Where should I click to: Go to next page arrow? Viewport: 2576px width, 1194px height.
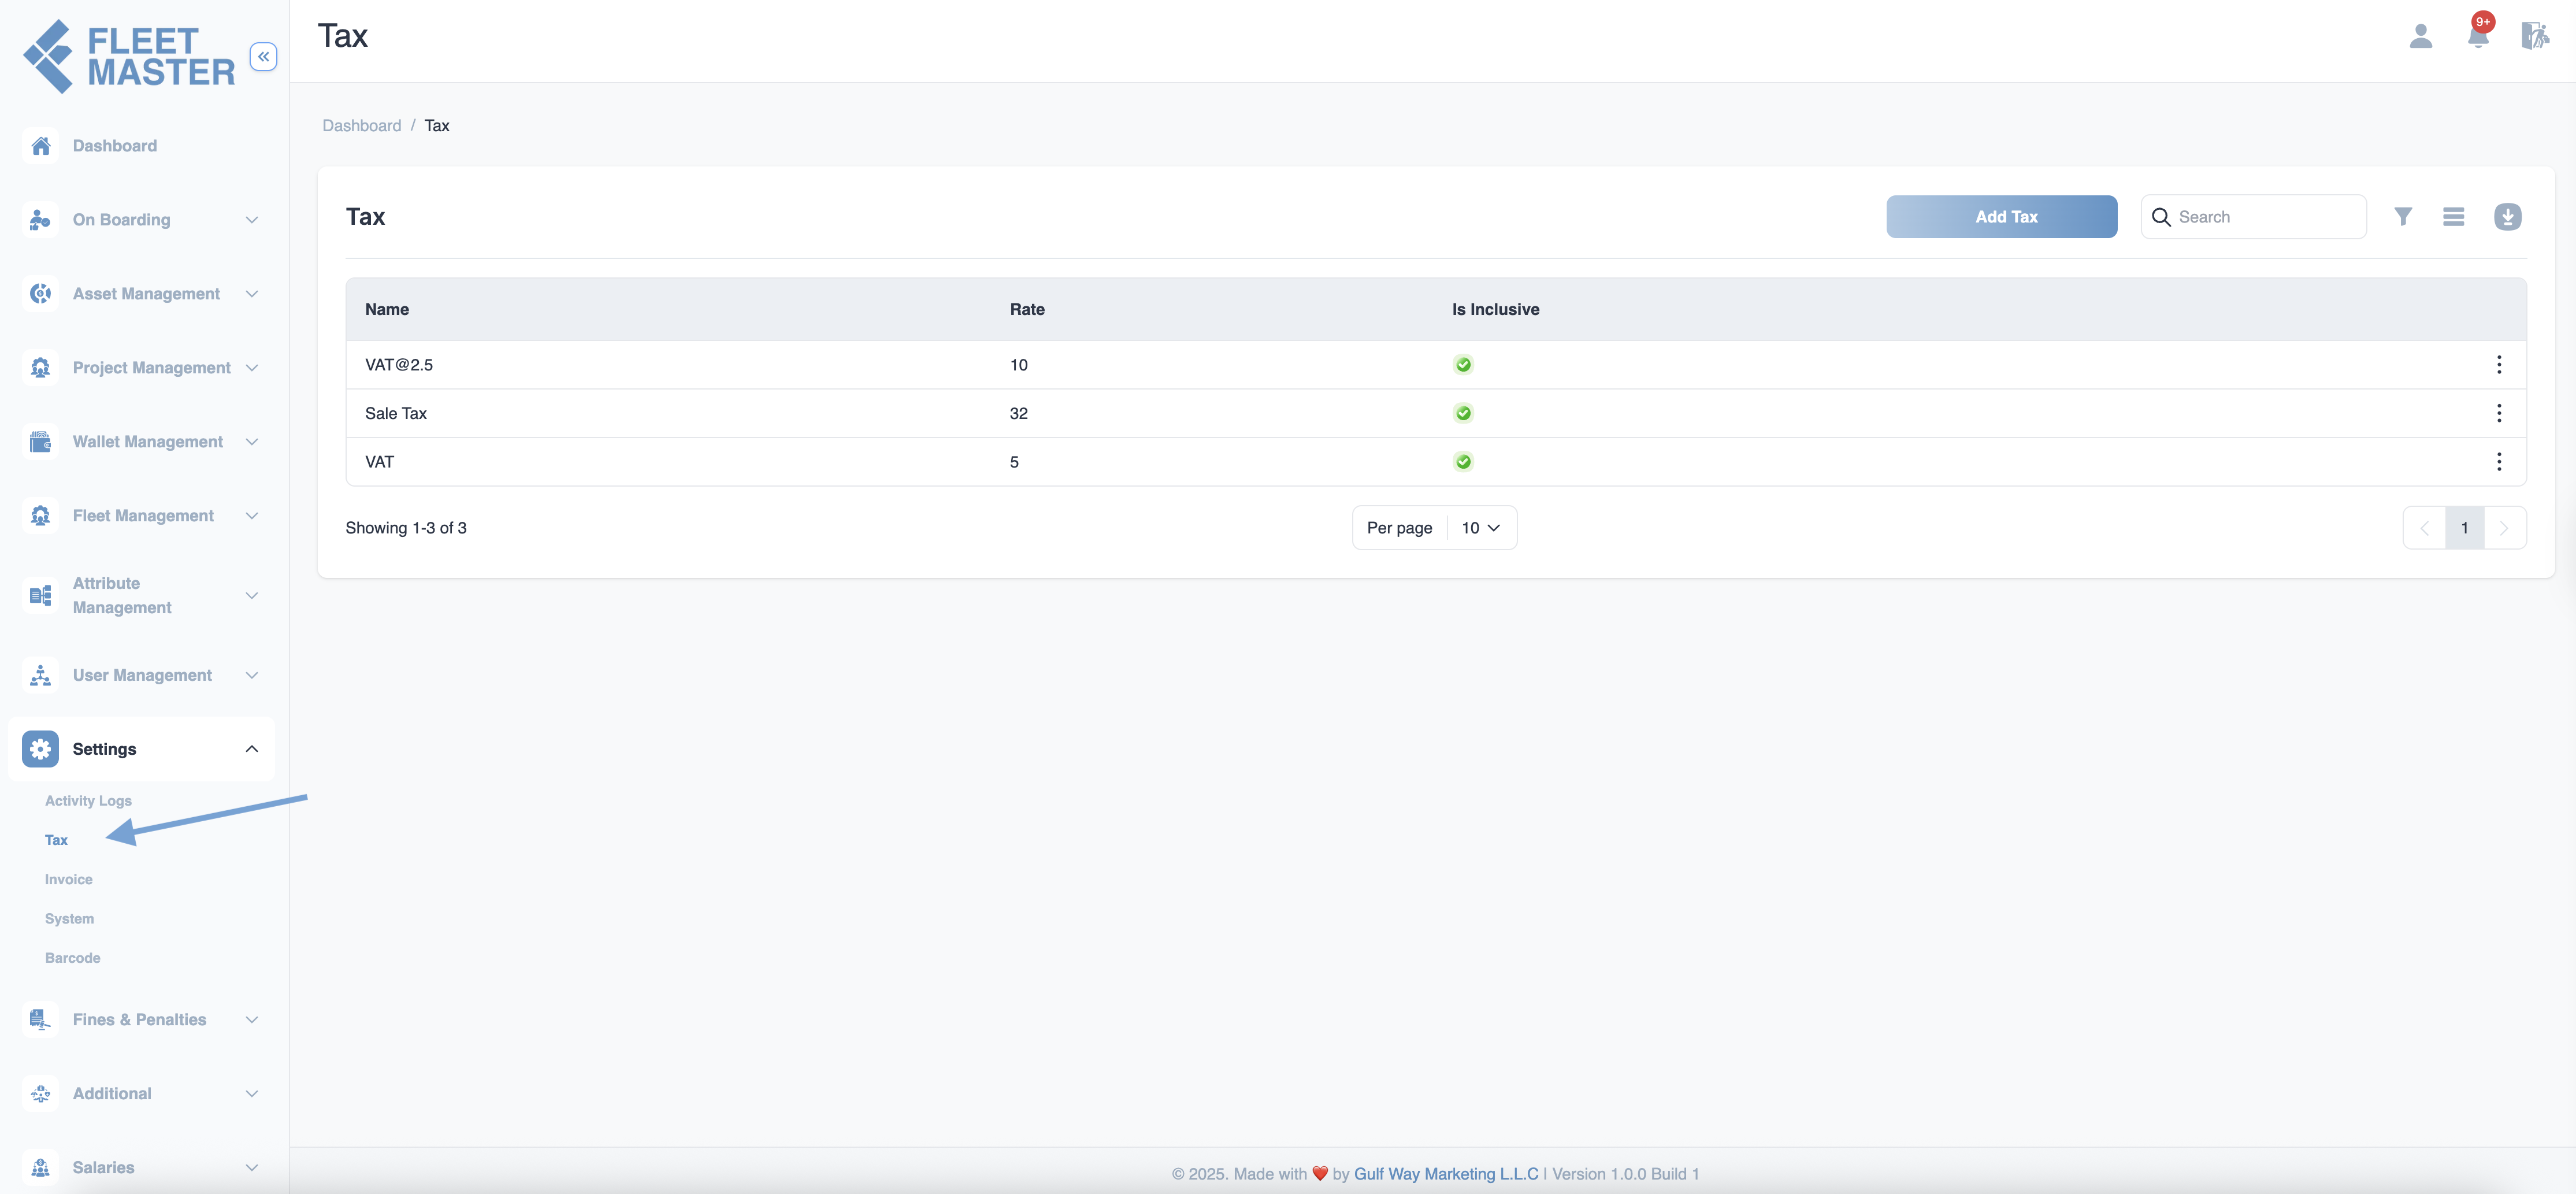[2504, 528]
